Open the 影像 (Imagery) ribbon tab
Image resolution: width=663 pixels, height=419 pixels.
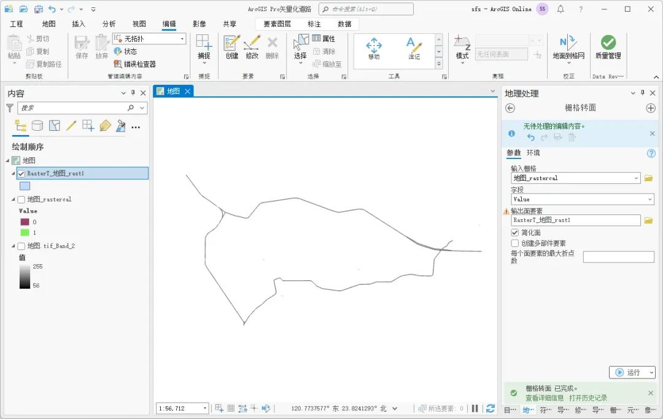click(x=199, y=24)
